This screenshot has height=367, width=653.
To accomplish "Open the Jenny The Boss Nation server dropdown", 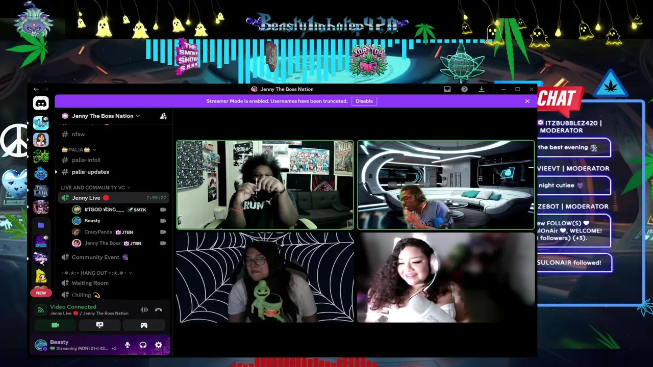I will point(106,116).
